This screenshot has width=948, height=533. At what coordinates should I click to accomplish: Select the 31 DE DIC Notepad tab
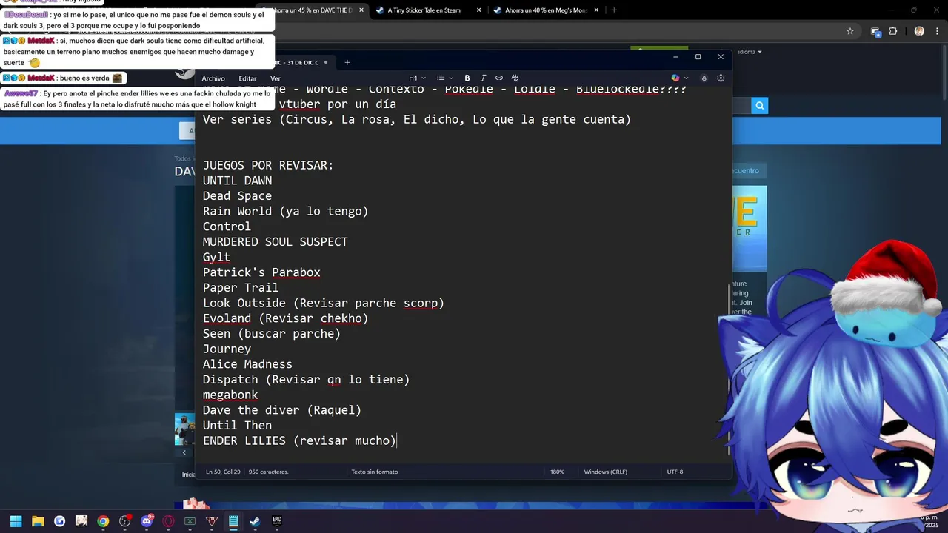pyautogui.click(x=296, y=62)
